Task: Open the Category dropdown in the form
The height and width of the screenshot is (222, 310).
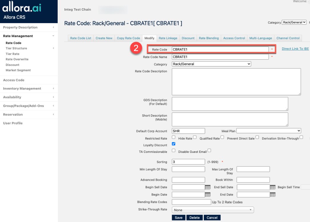Action: pos(211,64)
